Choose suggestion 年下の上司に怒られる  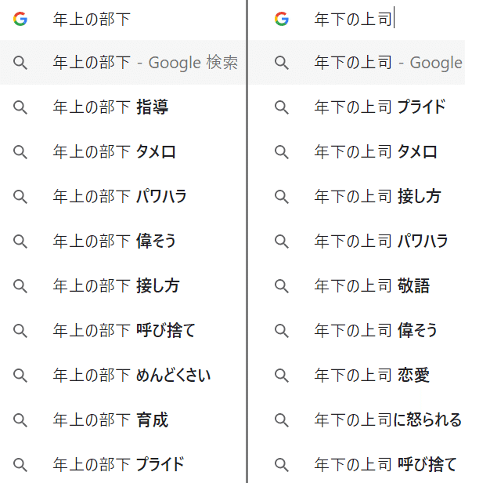point(387,420)
